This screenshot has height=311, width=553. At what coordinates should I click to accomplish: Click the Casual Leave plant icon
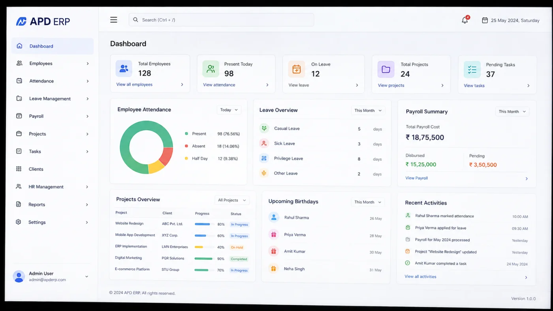264,128
